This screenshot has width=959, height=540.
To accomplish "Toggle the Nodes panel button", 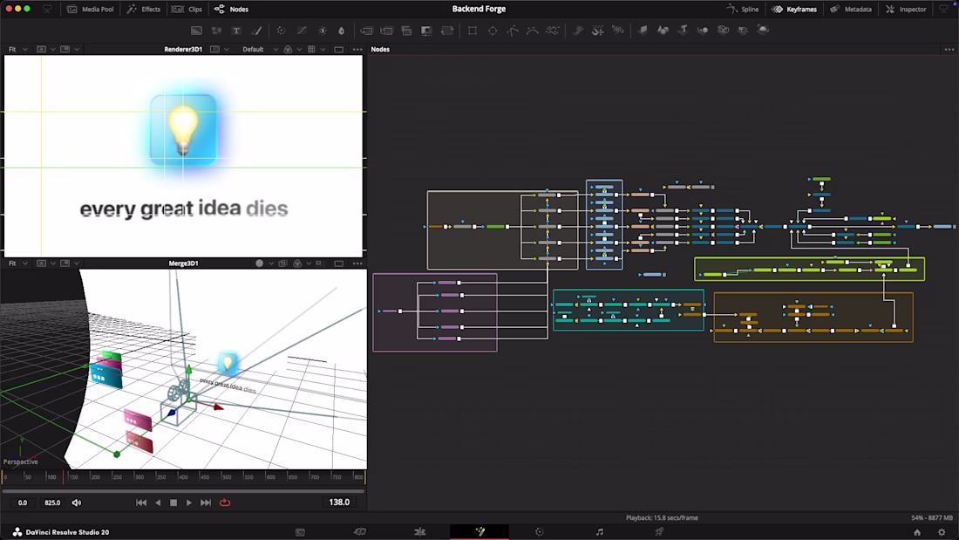I will coord(232,10).
